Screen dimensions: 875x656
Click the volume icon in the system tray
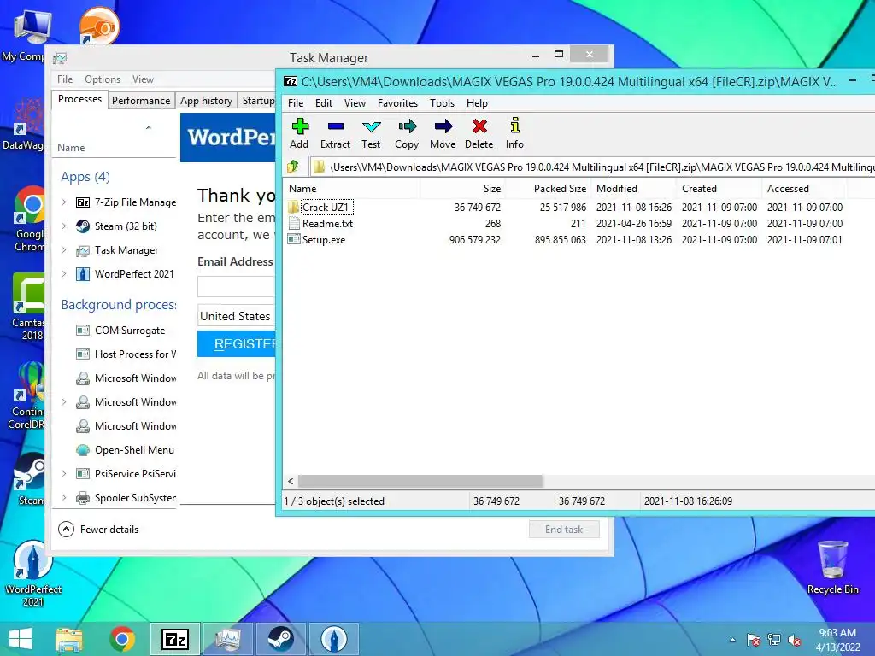(794, 640)
